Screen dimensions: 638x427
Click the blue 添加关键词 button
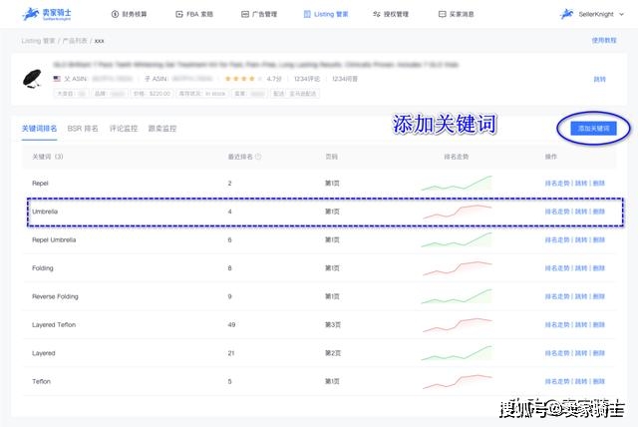point(594,129)
